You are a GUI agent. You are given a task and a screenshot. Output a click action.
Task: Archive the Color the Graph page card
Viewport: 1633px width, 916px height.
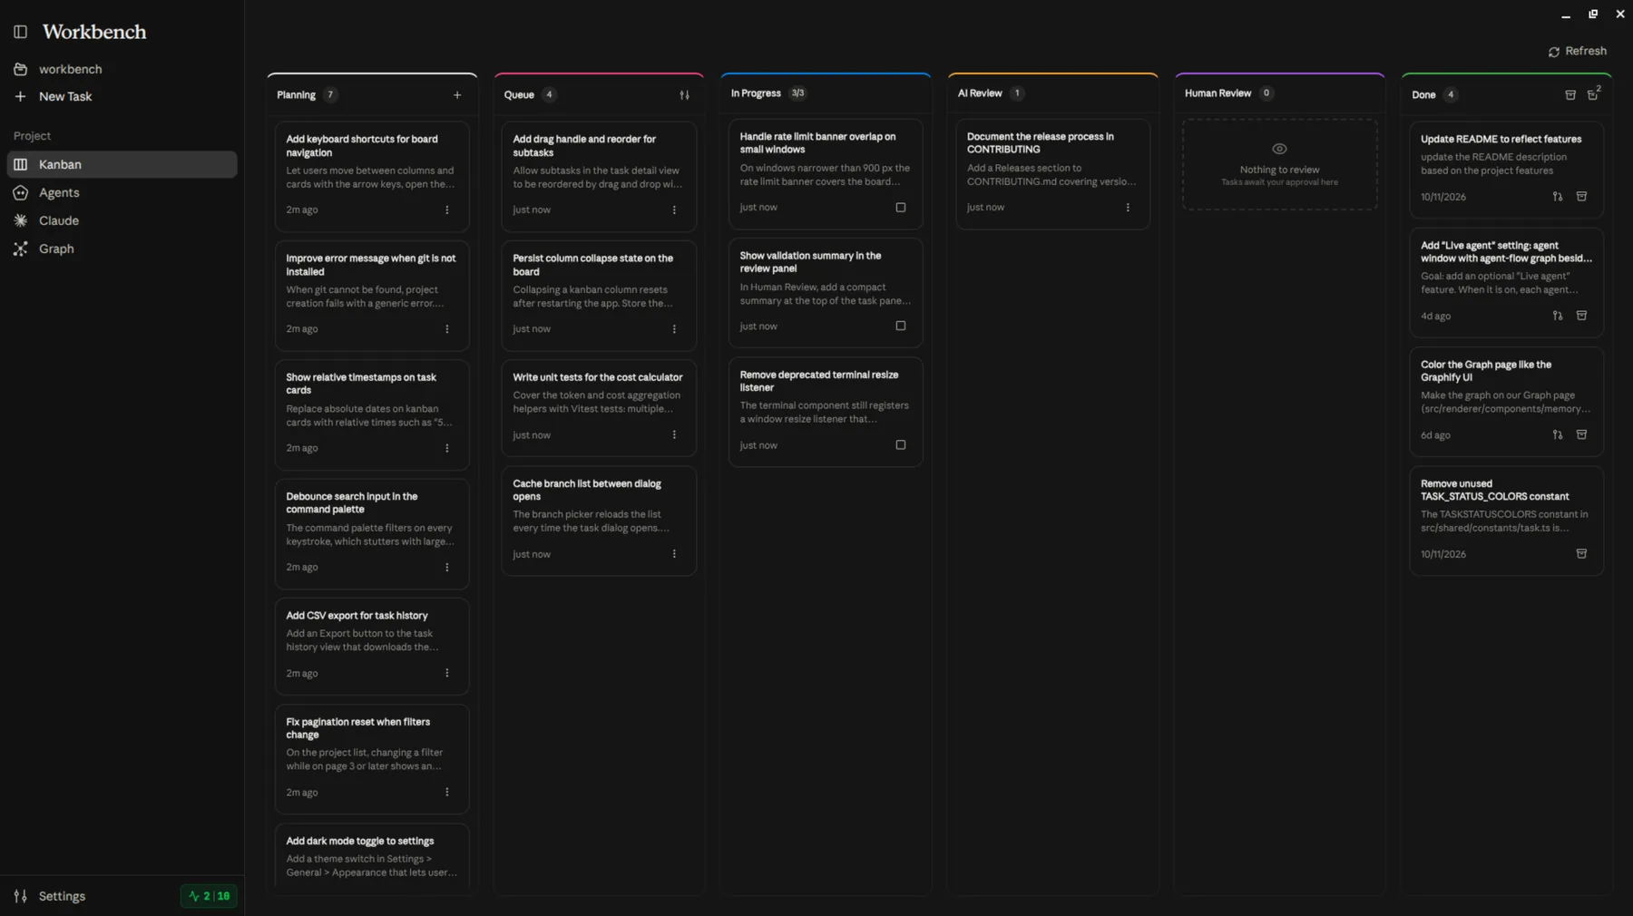[x=1581, y=435]
